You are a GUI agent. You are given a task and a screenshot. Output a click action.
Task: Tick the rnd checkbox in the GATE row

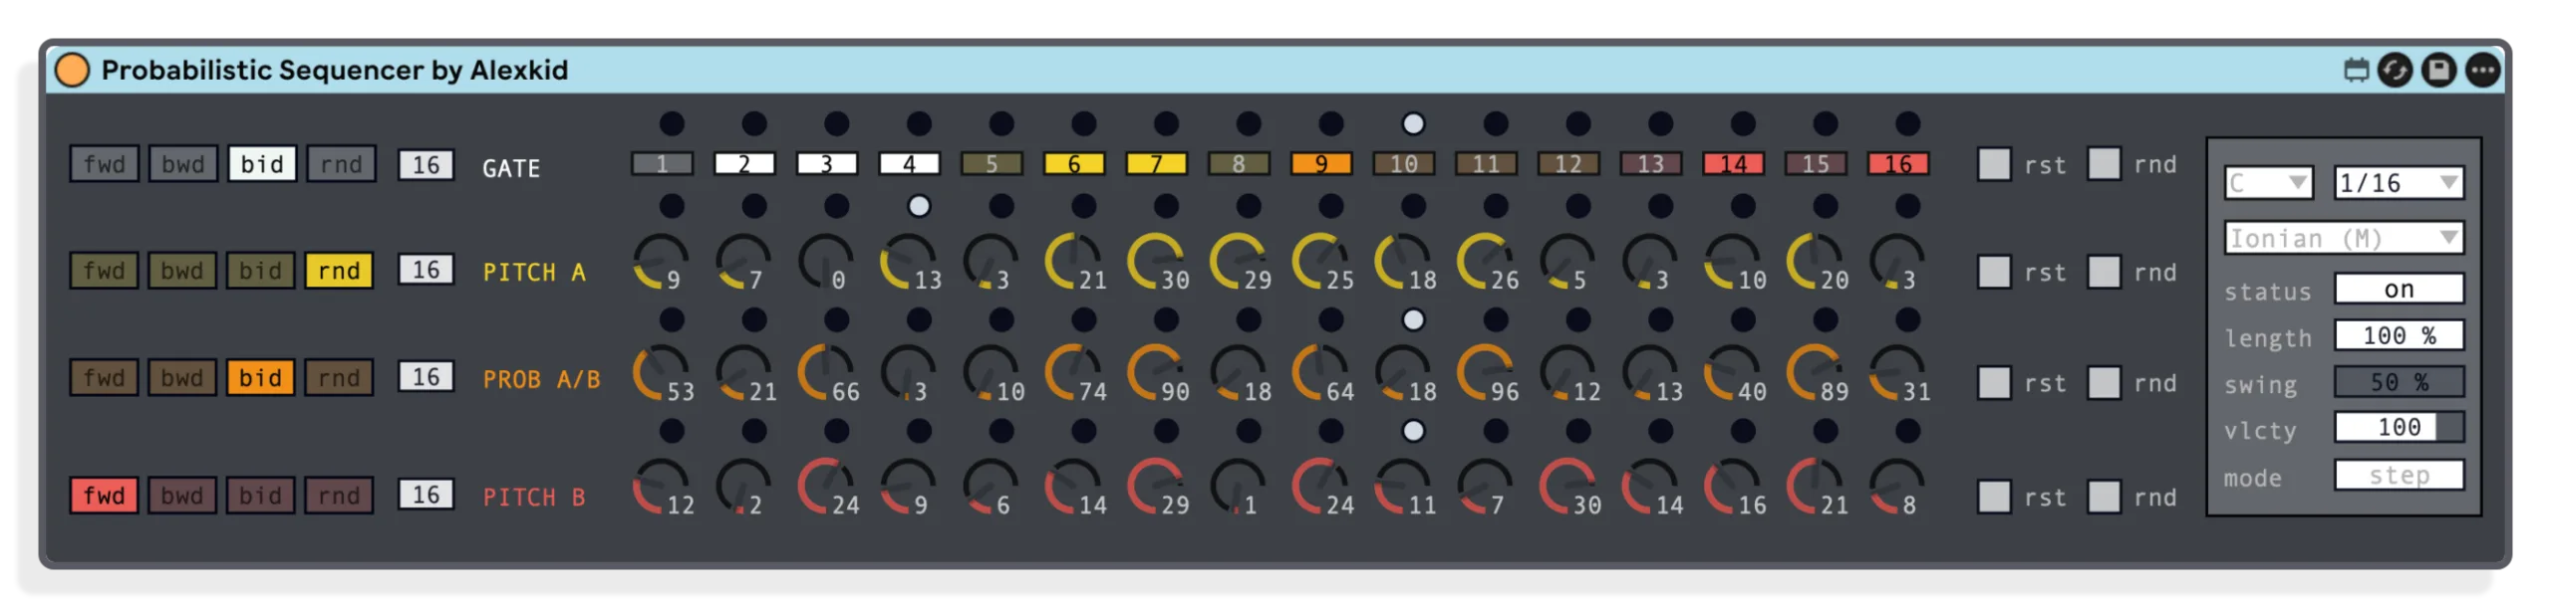[x=2104, y=164]
